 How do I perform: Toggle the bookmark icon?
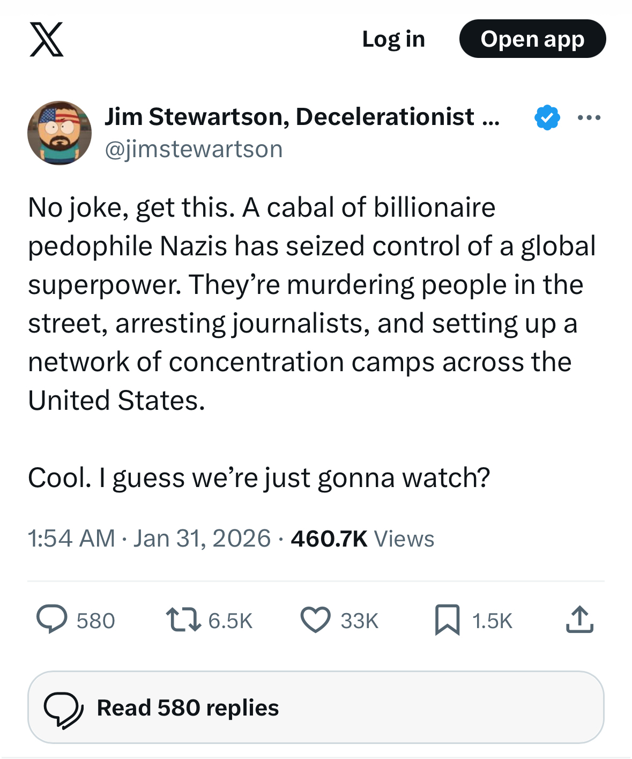tap(447, 620)
